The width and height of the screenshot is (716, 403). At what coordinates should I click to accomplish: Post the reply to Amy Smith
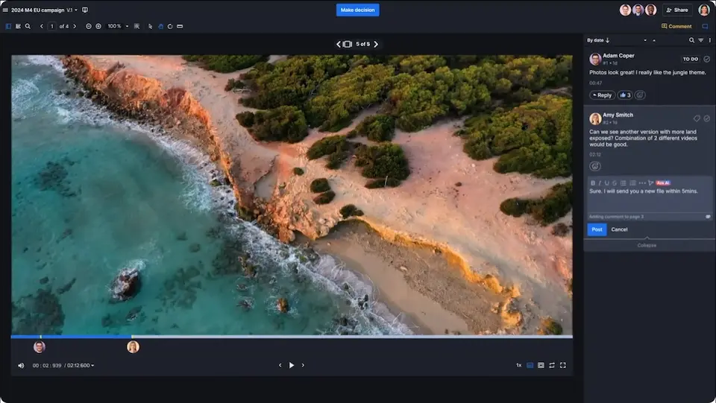pos(596,229)
